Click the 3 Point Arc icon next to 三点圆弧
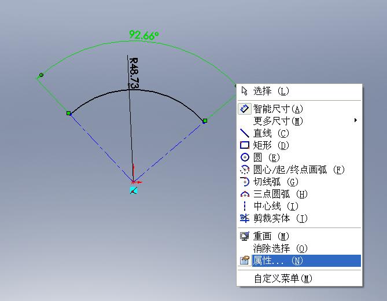 245,194
